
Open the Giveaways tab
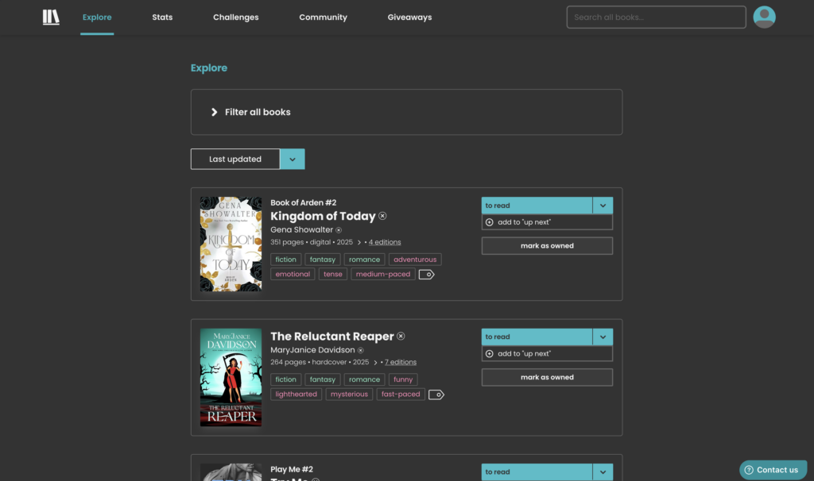tap(409, 17)
